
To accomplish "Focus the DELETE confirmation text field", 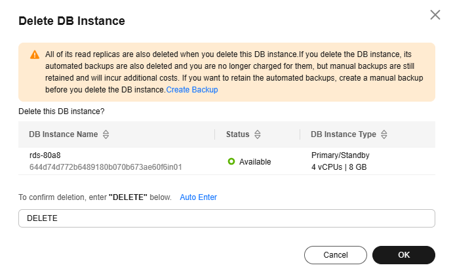I will pyautogui.click(x=227, y=218).
